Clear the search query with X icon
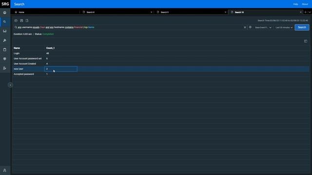Viewport: 312px width, 175px height. (x=245, y=27)
